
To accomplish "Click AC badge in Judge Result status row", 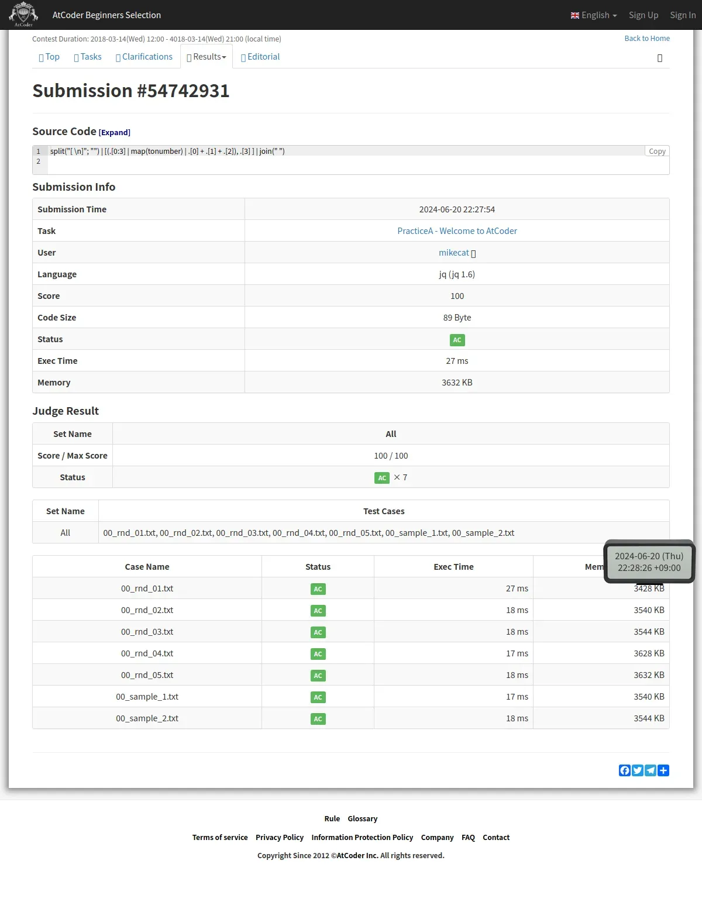I will tap(382, 478).
